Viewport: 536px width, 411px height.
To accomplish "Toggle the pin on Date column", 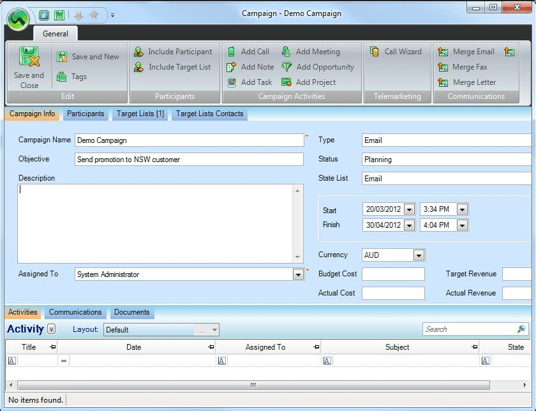I will click(211, 347).
